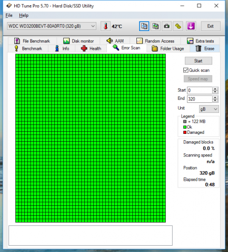The height and width of the screenshot is (252, 228).
Task: Click the Start value input field
Action: click(200, 90)
